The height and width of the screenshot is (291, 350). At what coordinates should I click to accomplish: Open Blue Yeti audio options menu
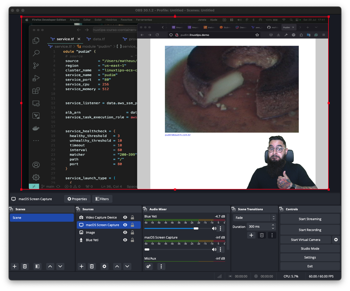(220, 228)
